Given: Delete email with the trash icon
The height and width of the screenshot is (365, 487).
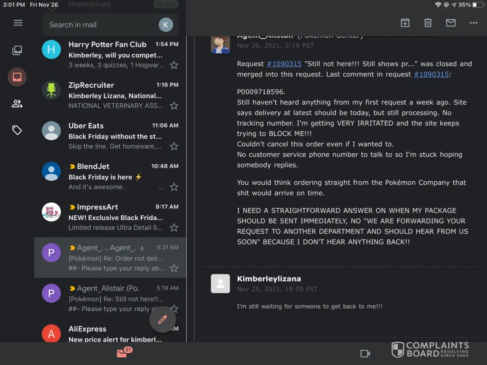Looking at the screenshot, I should click(x=428, y=23).
